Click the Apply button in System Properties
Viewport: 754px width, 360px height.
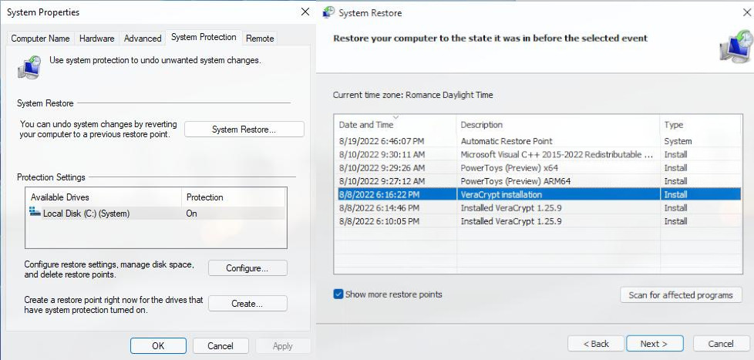pos(283,345)
